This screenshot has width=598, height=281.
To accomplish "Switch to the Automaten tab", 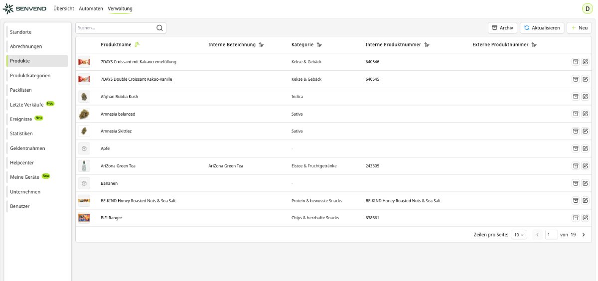I will pos(91,8).
